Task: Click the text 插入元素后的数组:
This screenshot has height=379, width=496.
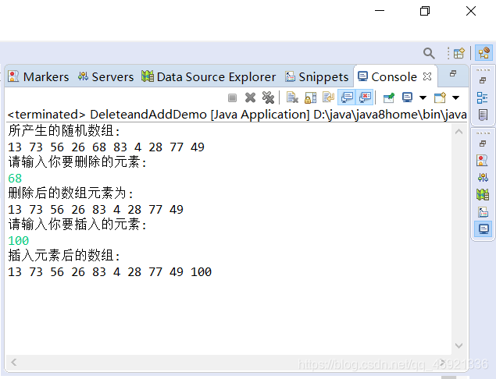Action: click(64, 255)
